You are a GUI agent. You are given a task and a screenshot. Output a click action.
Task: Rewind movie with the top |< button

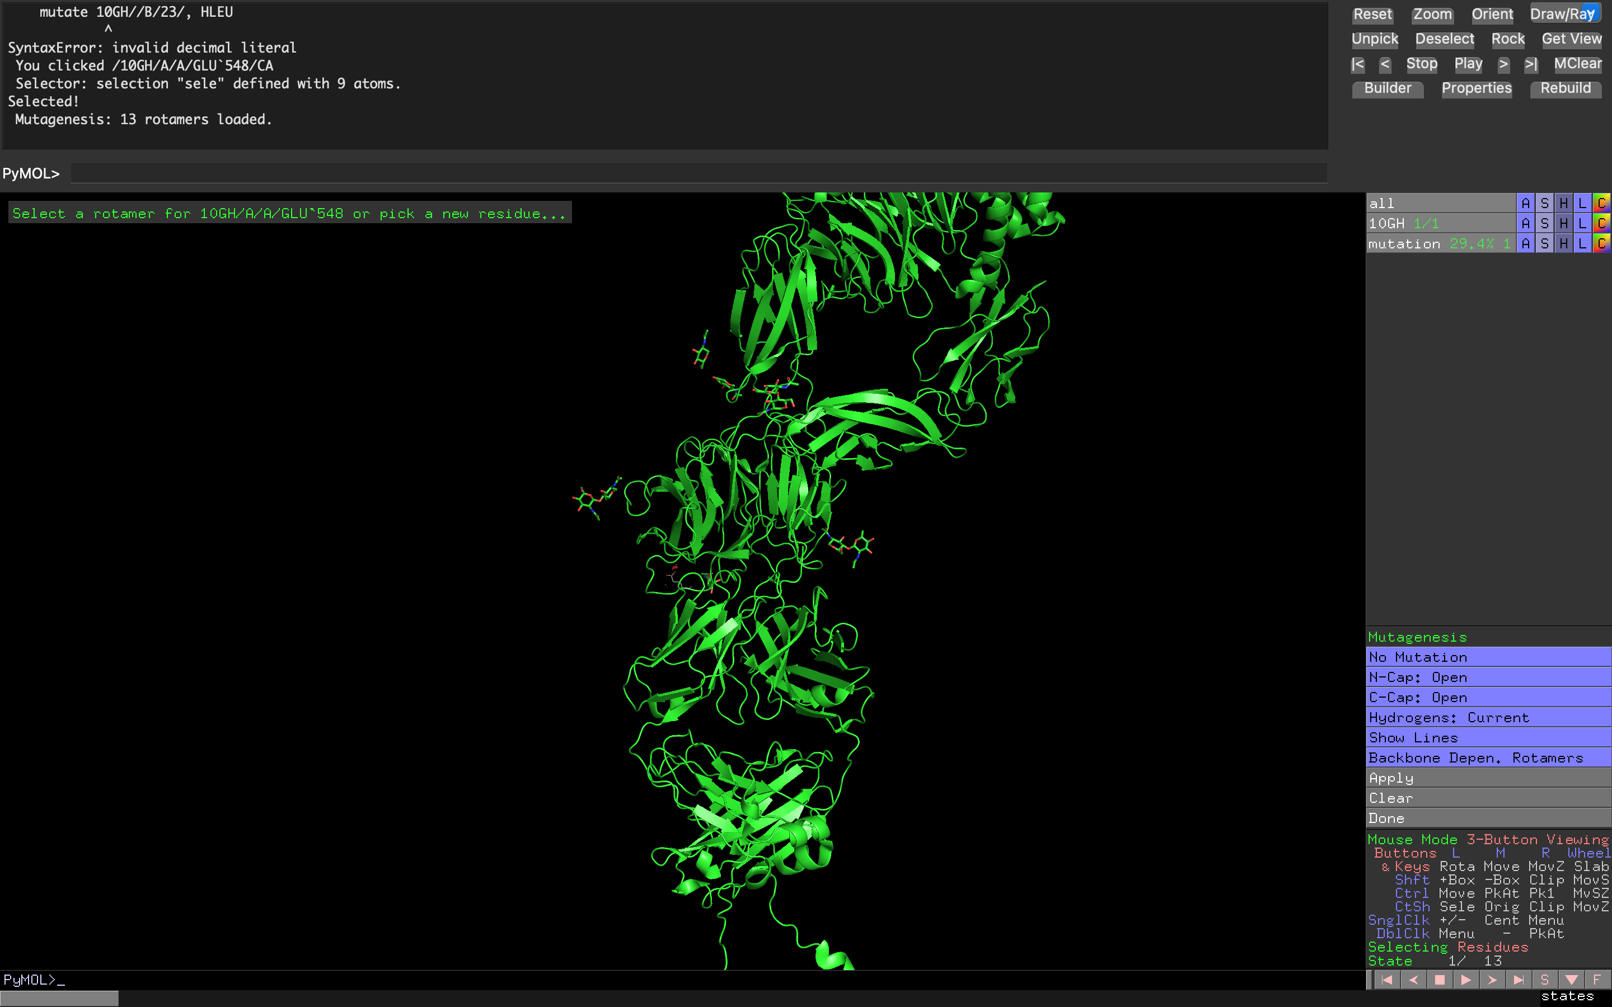pyautogui.click(x=1357, y=64)
